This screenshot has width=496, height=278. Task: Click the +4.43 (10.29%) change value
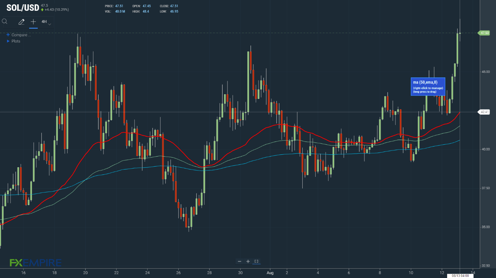[56, 10]
